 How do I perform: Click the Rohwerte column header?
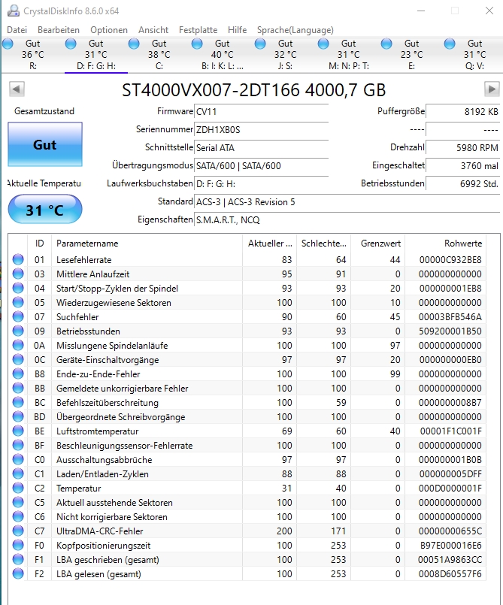click(x=445, y=244)
